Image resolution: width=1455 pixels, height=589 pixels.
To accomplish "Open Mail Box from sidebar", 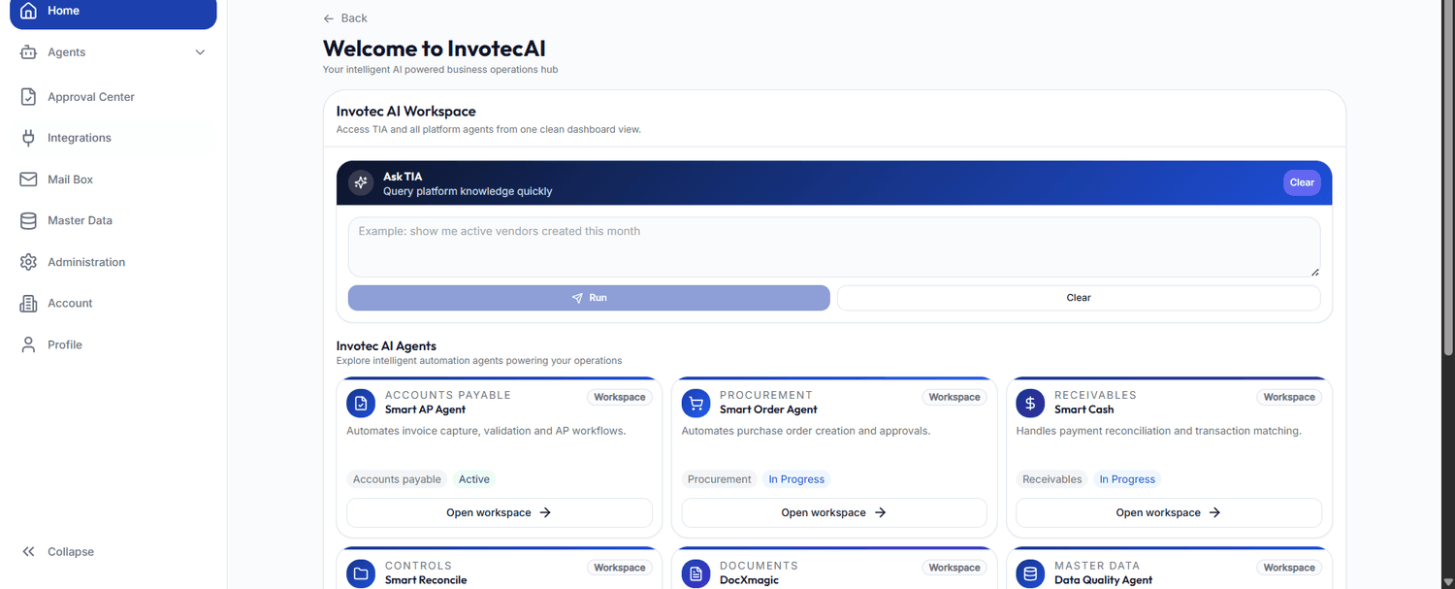I will click(x=113, y=180).
